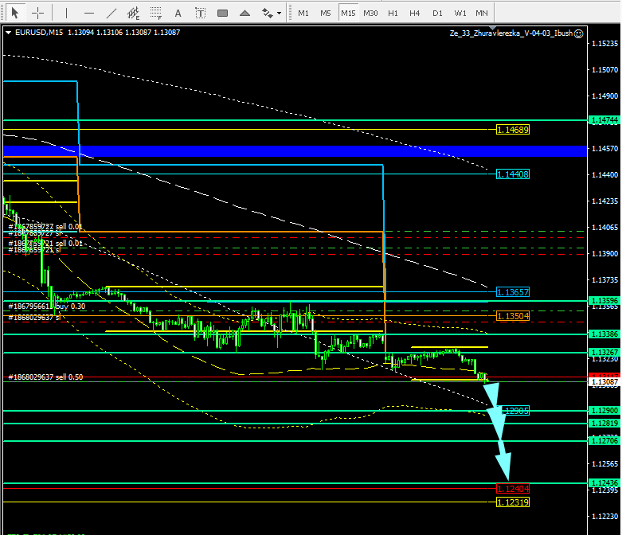Click the 1.12819 green price axis tag
Screen dimensions: 622x535
click(x=604, y=424)
